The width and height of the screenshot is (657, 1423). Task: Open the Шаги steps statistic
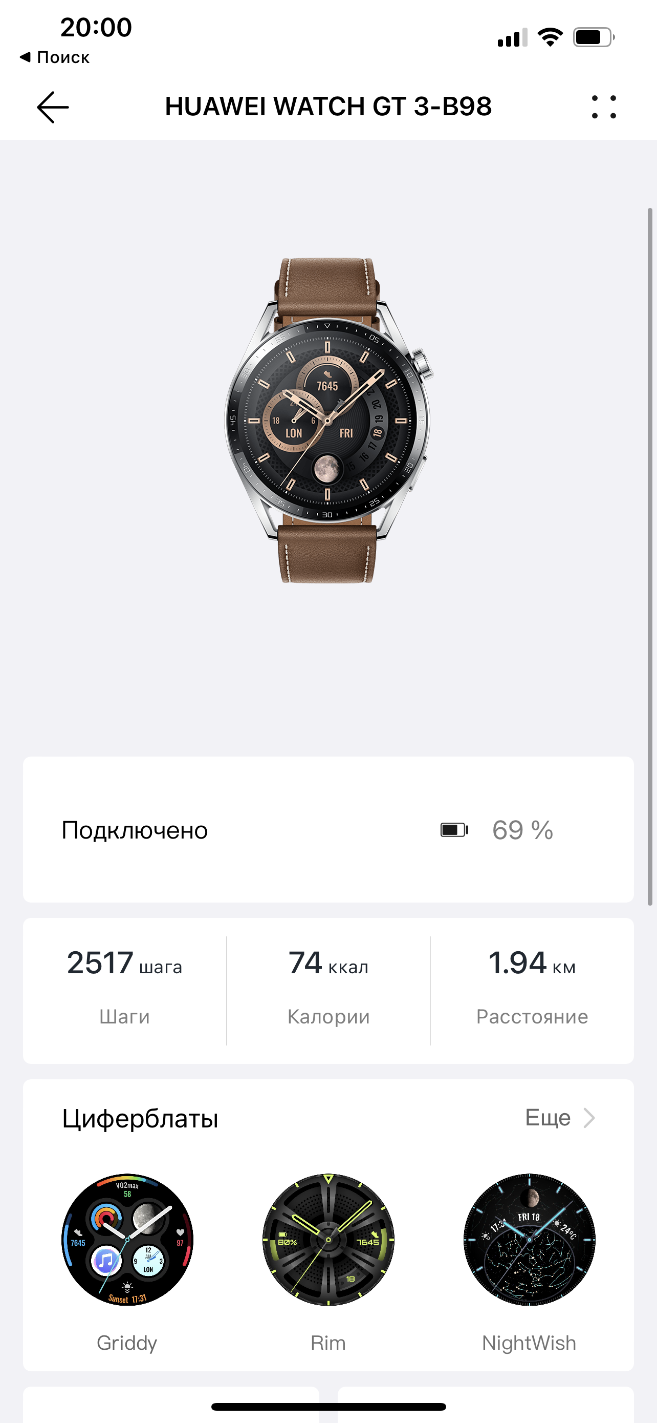tap(125, 990)
